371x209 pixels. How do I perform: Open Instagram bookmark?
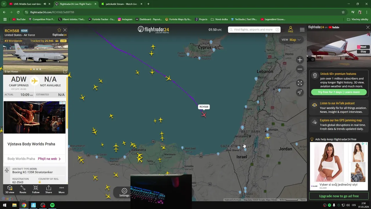coord(125,19)
